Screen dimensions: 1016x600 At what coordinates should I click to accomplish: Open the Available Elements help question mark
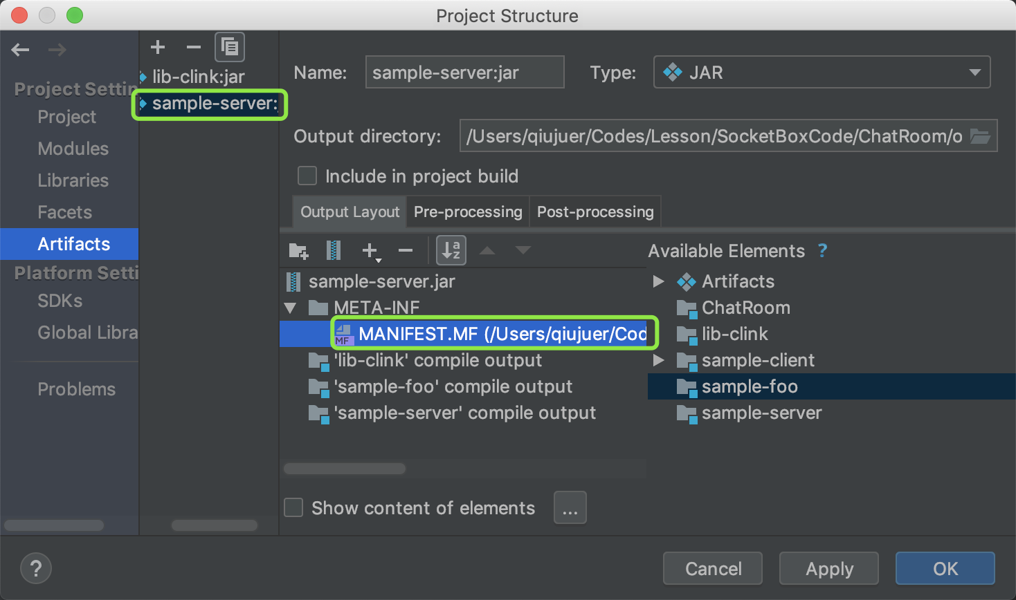click(822, 251)
